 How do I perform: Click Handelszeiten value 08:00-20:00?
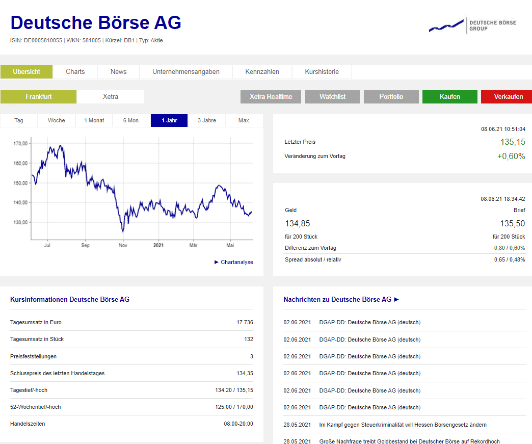[x=238, y=424]
